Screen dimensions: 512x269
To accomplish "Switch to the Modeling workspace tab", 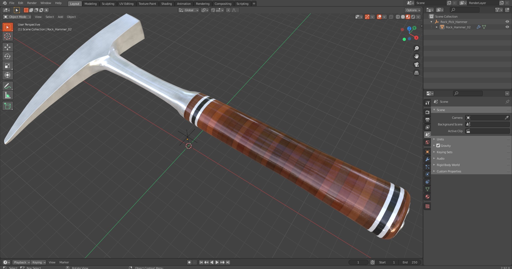I will (x=90, y=3).
